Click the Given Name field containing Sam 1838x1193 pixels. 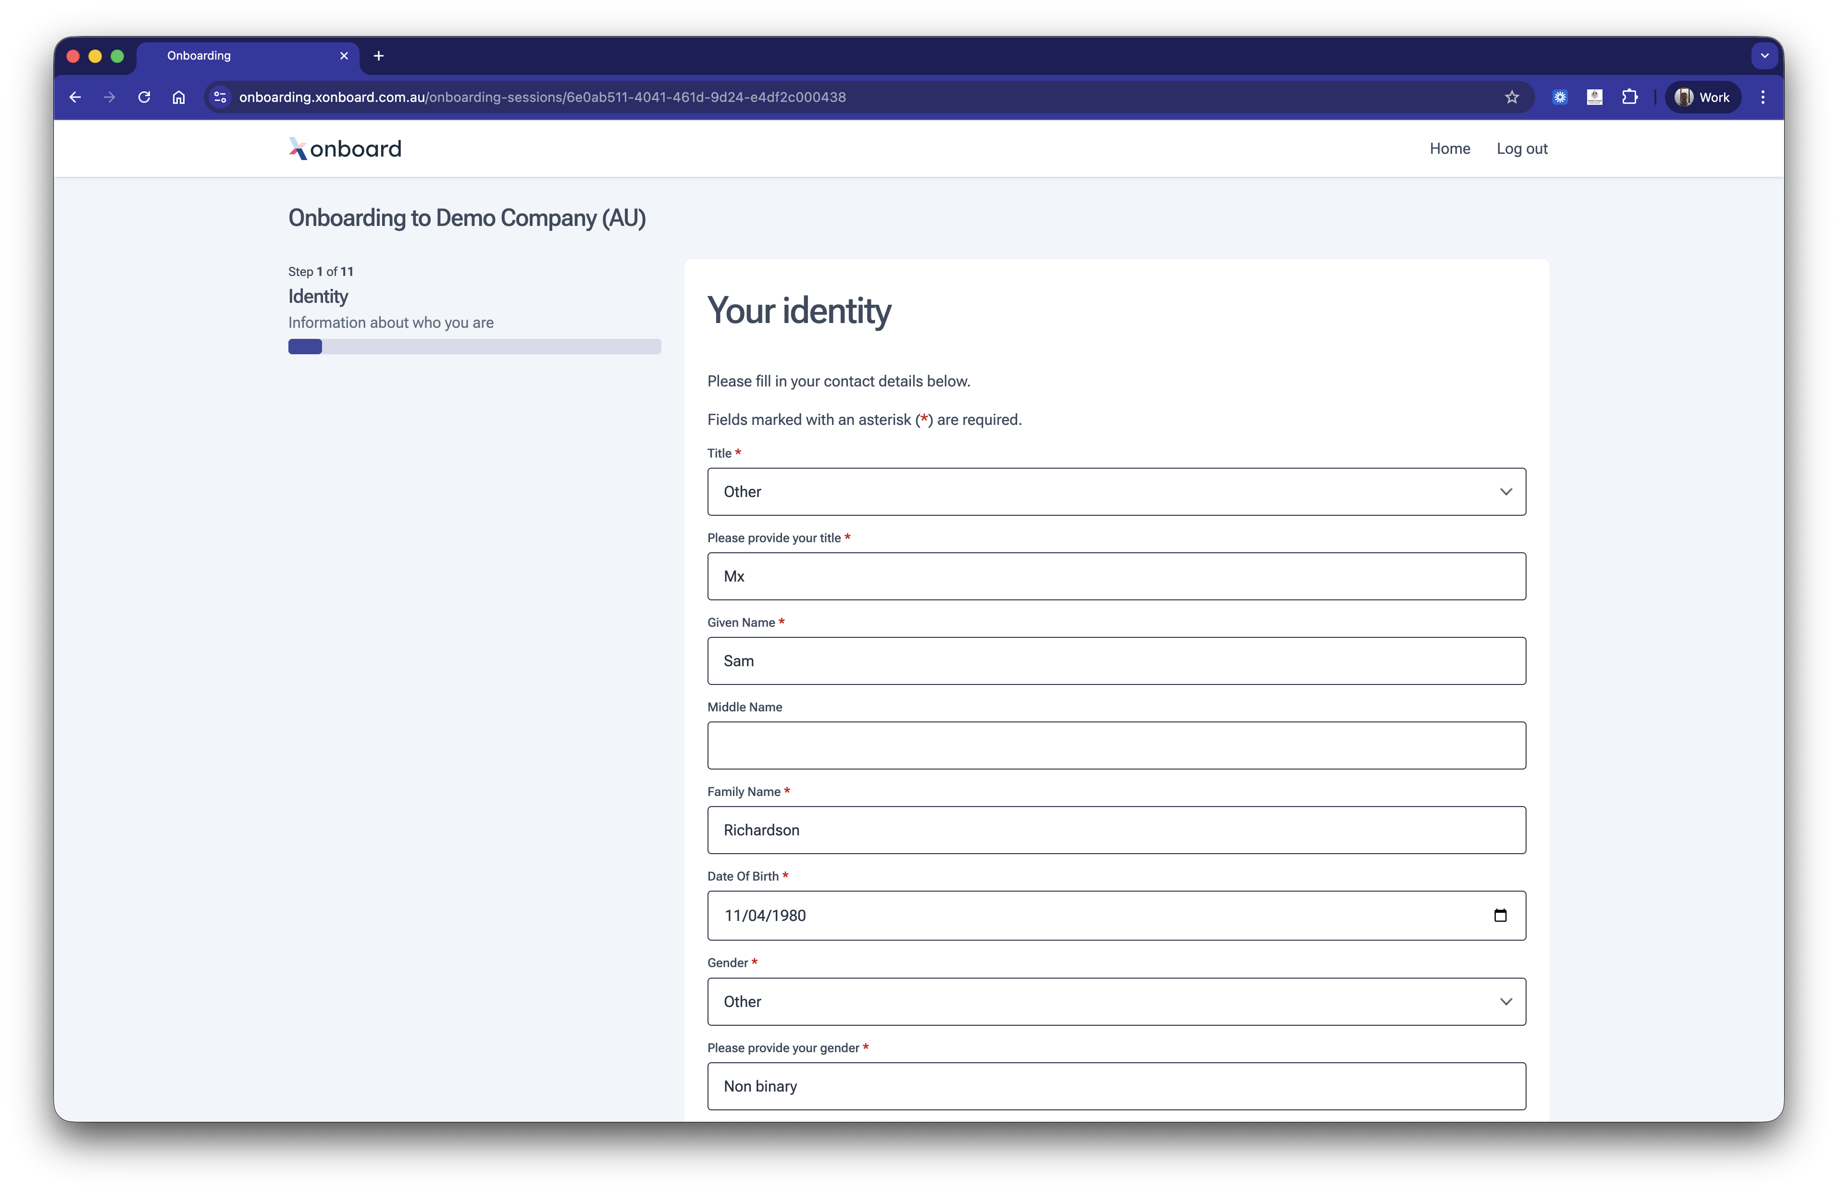tap(1116, 661)
